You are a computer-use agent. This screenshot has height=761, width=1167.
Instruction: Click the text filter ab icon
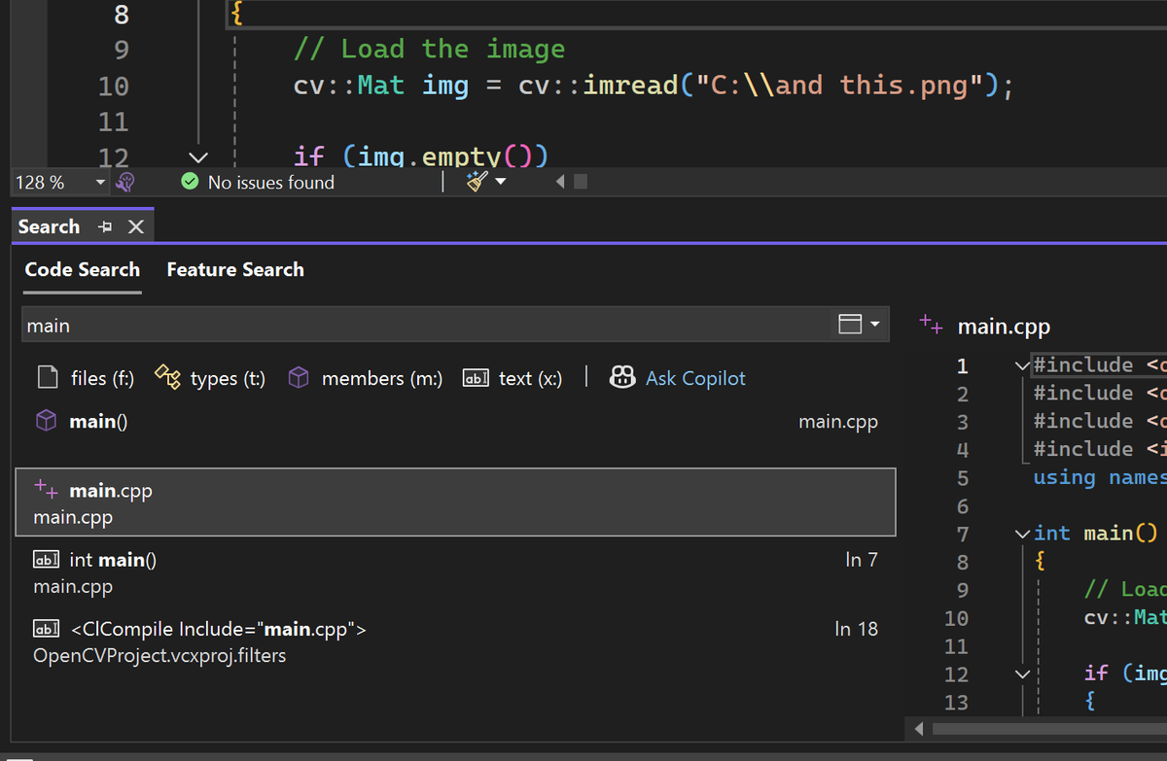pos(476,378)
